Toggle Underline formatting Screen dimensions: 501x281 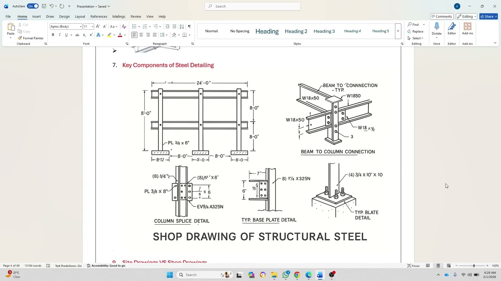66,35
